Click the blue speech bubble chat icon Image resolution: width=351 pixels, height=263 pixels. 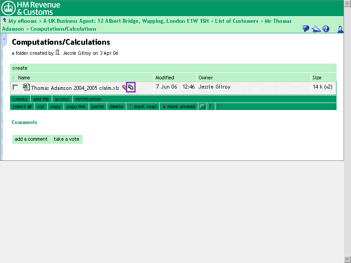306,29
